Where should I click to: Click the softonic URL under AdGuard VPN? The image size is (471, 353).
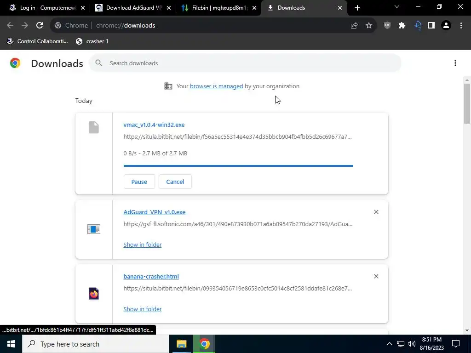238,224
